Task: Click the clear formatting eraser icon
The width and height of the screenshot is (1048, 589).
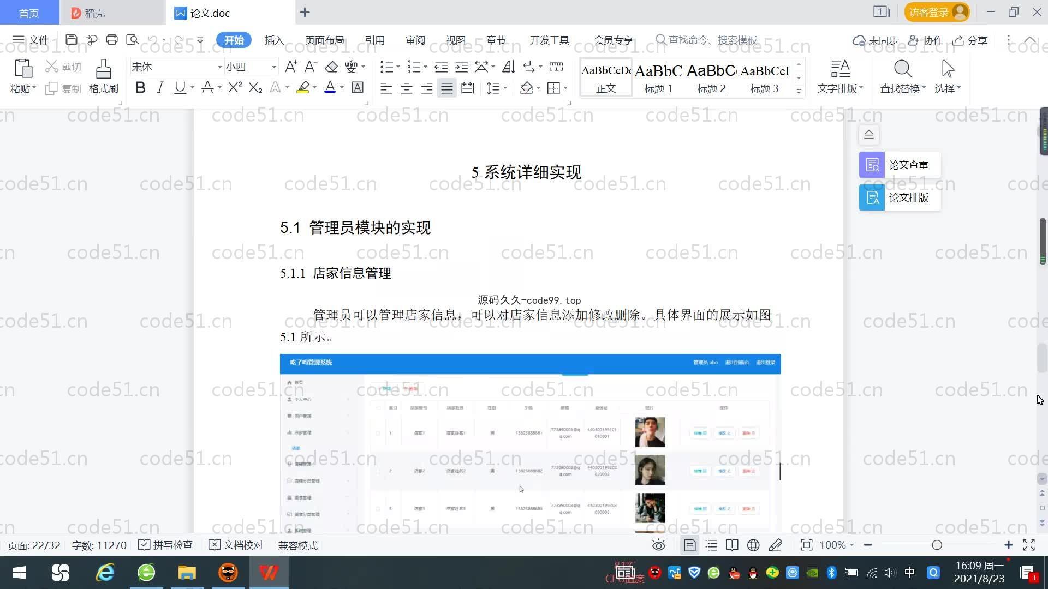Action: pos(331,67)
